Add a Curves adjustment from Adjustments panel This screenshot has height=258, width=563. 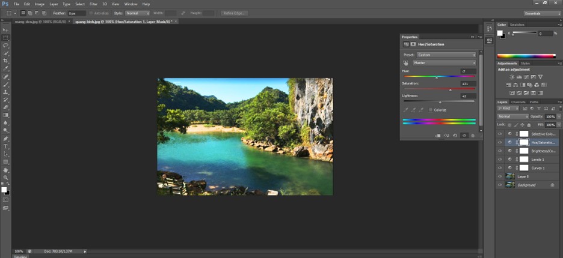526,77
